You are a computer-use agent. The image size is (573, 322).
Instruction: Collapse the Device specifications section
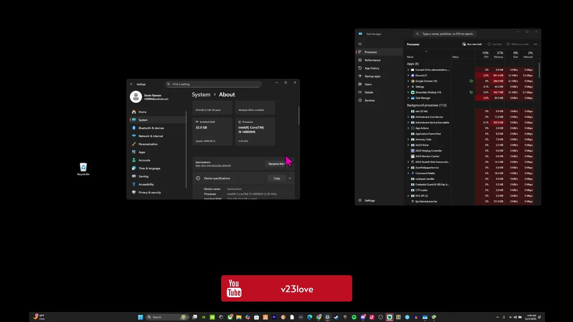click(290, 178)
